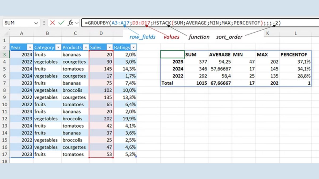Open the Category column filter dropdown
319x179 pixels.
tap(58, 47)
